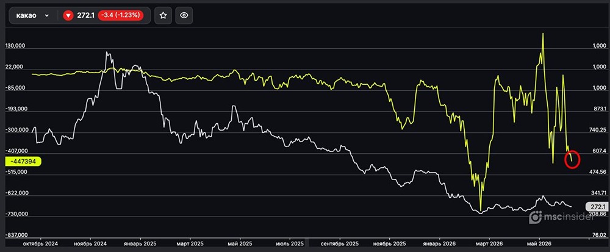This screenshot has width=610, height=252.
Task: Click the -622,000 left axis value
Action: coord(15,193)
